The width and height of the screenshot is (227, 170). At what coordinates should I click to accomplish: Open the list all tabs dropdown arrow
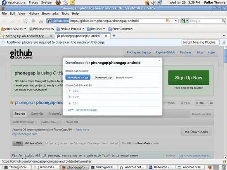pyautogui.click(x=224, y=36)
